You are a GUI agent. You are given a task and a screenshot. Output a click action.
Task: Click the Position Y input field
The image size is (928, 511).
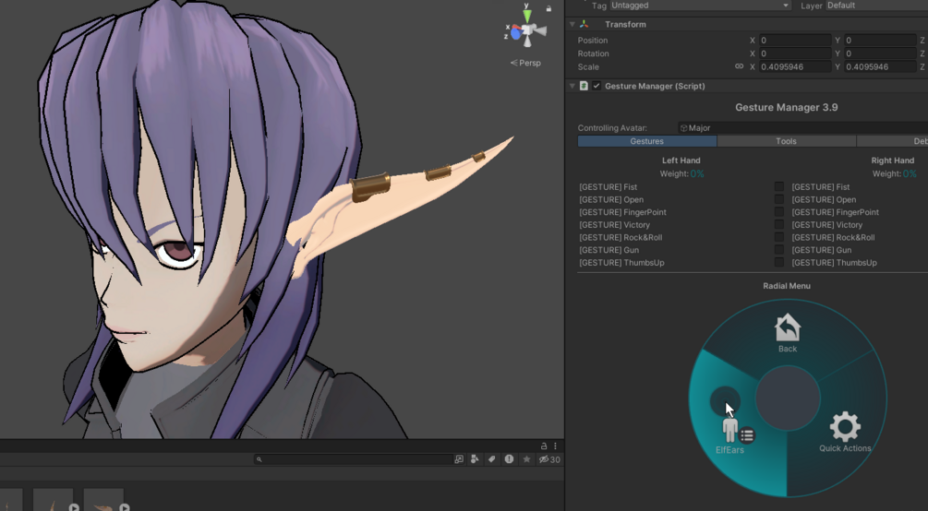880,41
